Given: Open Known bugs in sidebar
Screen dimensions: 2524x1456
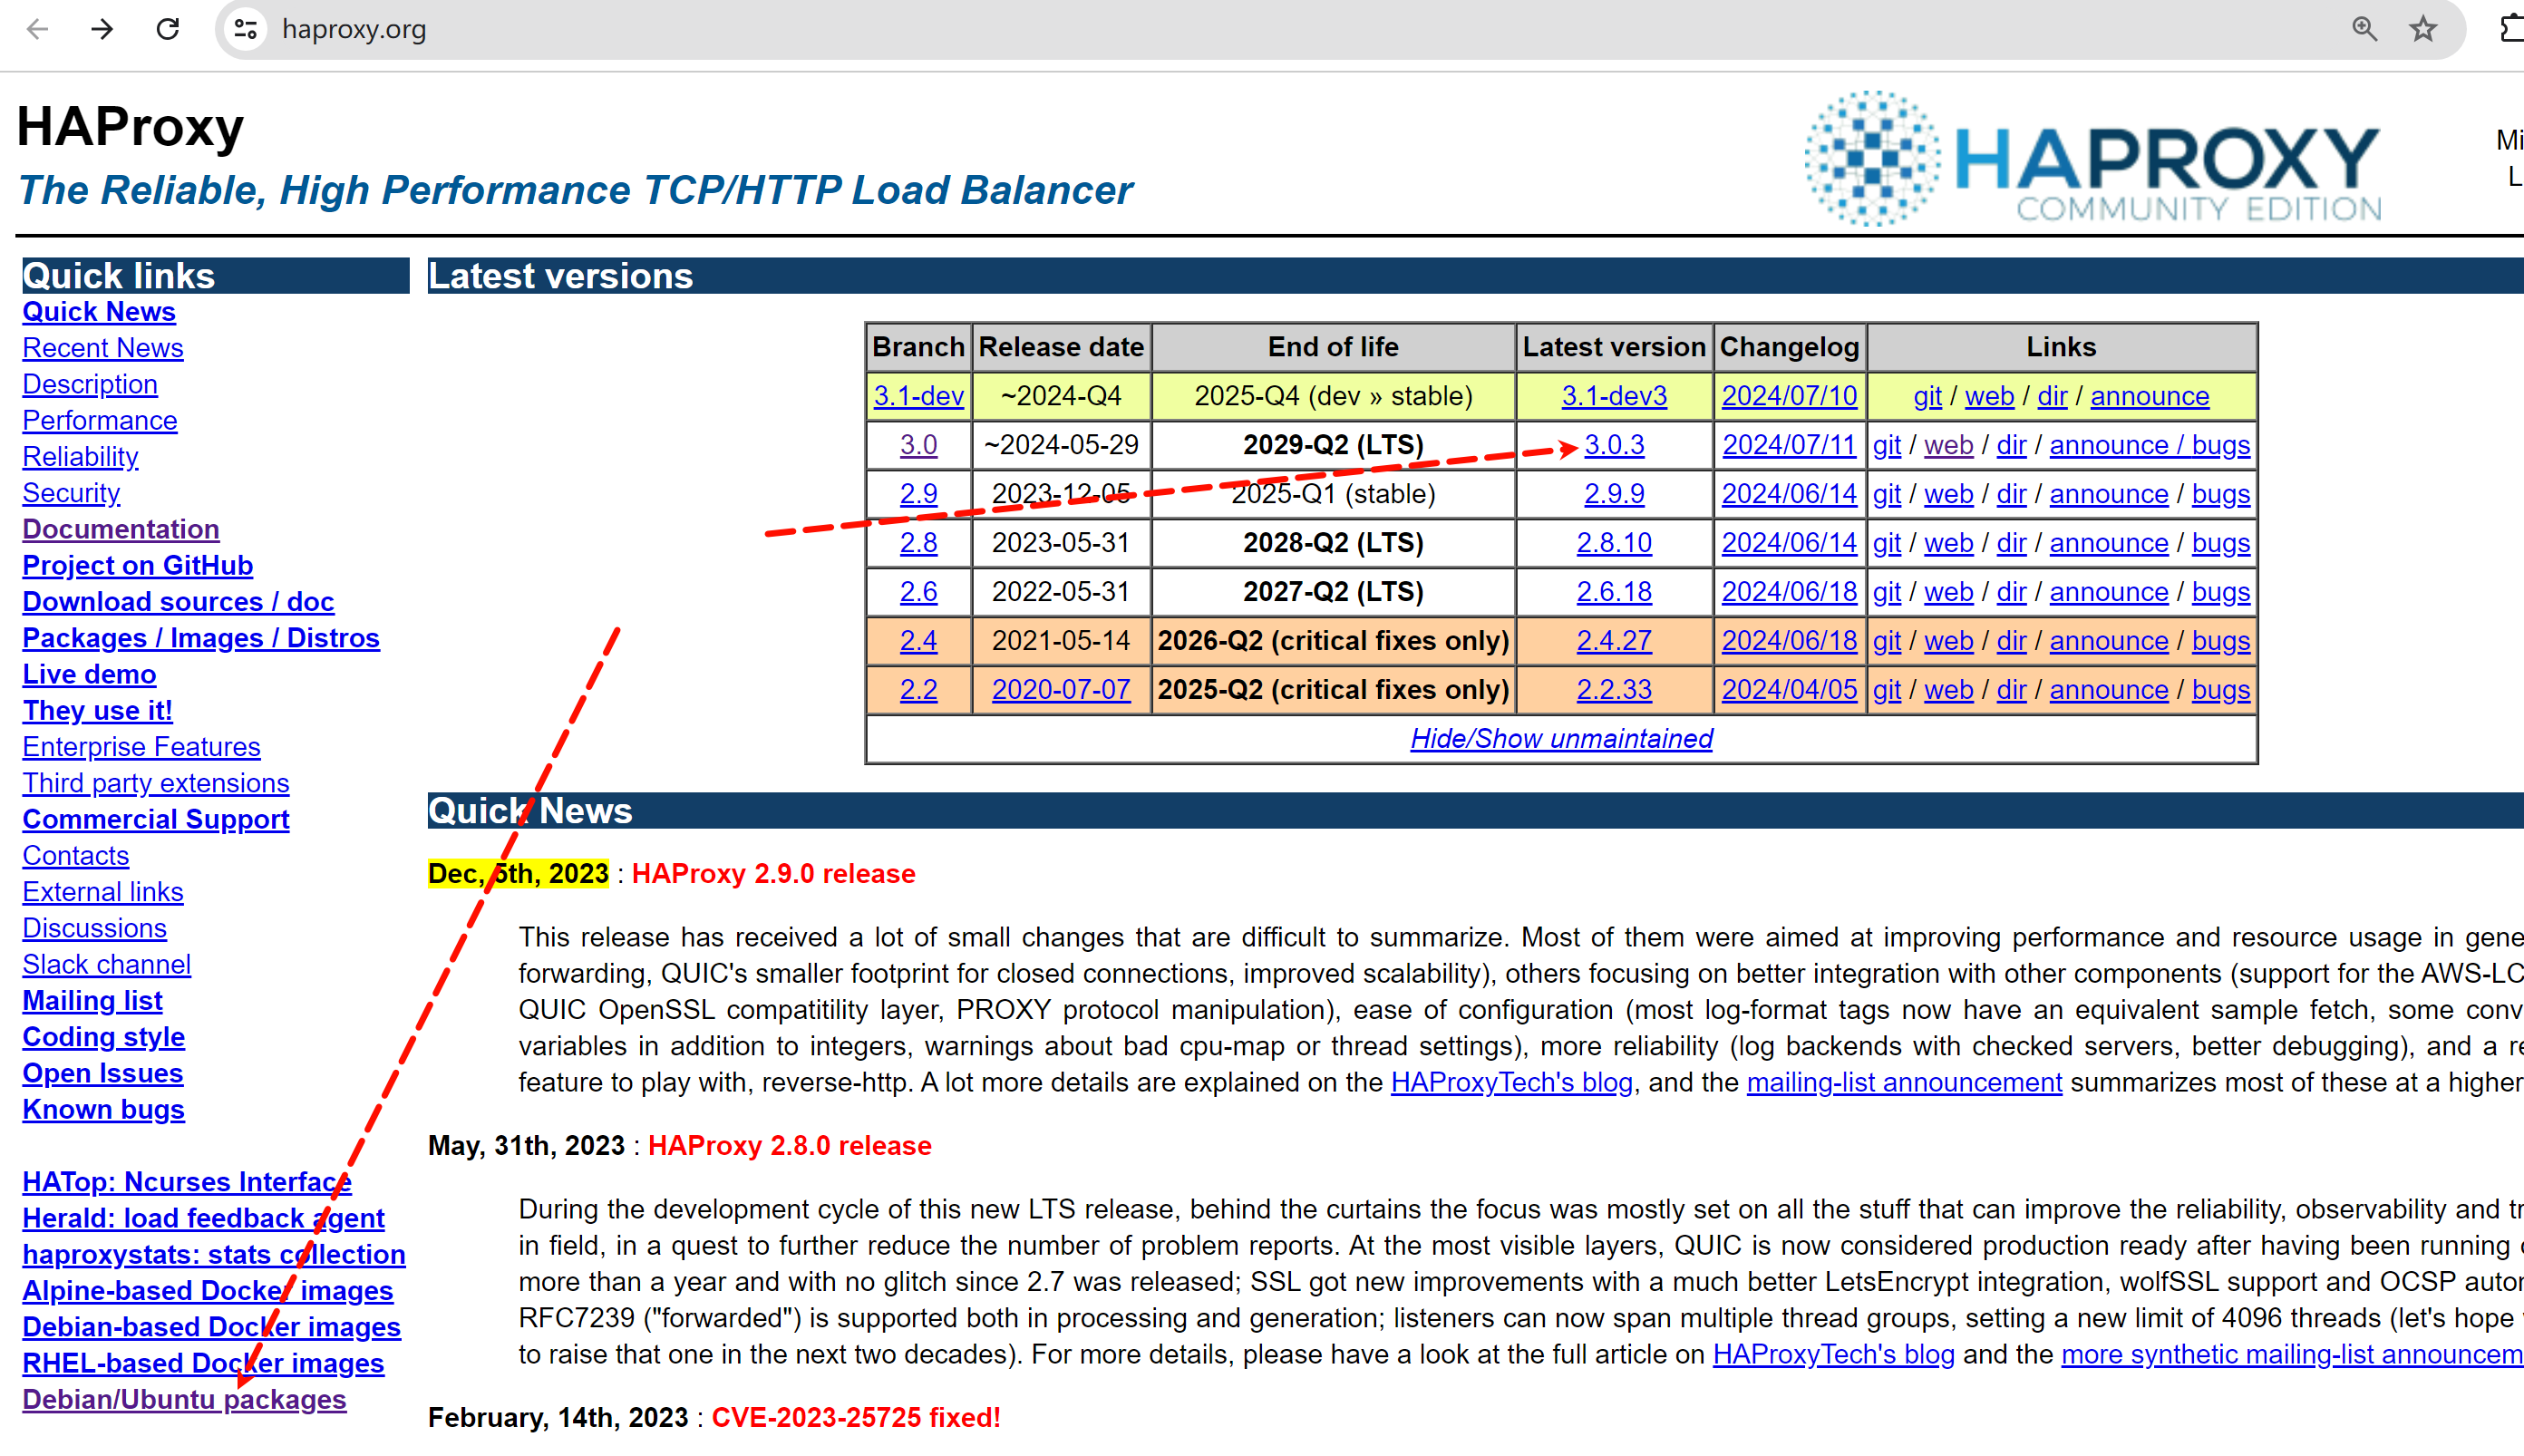Looking at the screenshot, I should [x=103, y=1109].
